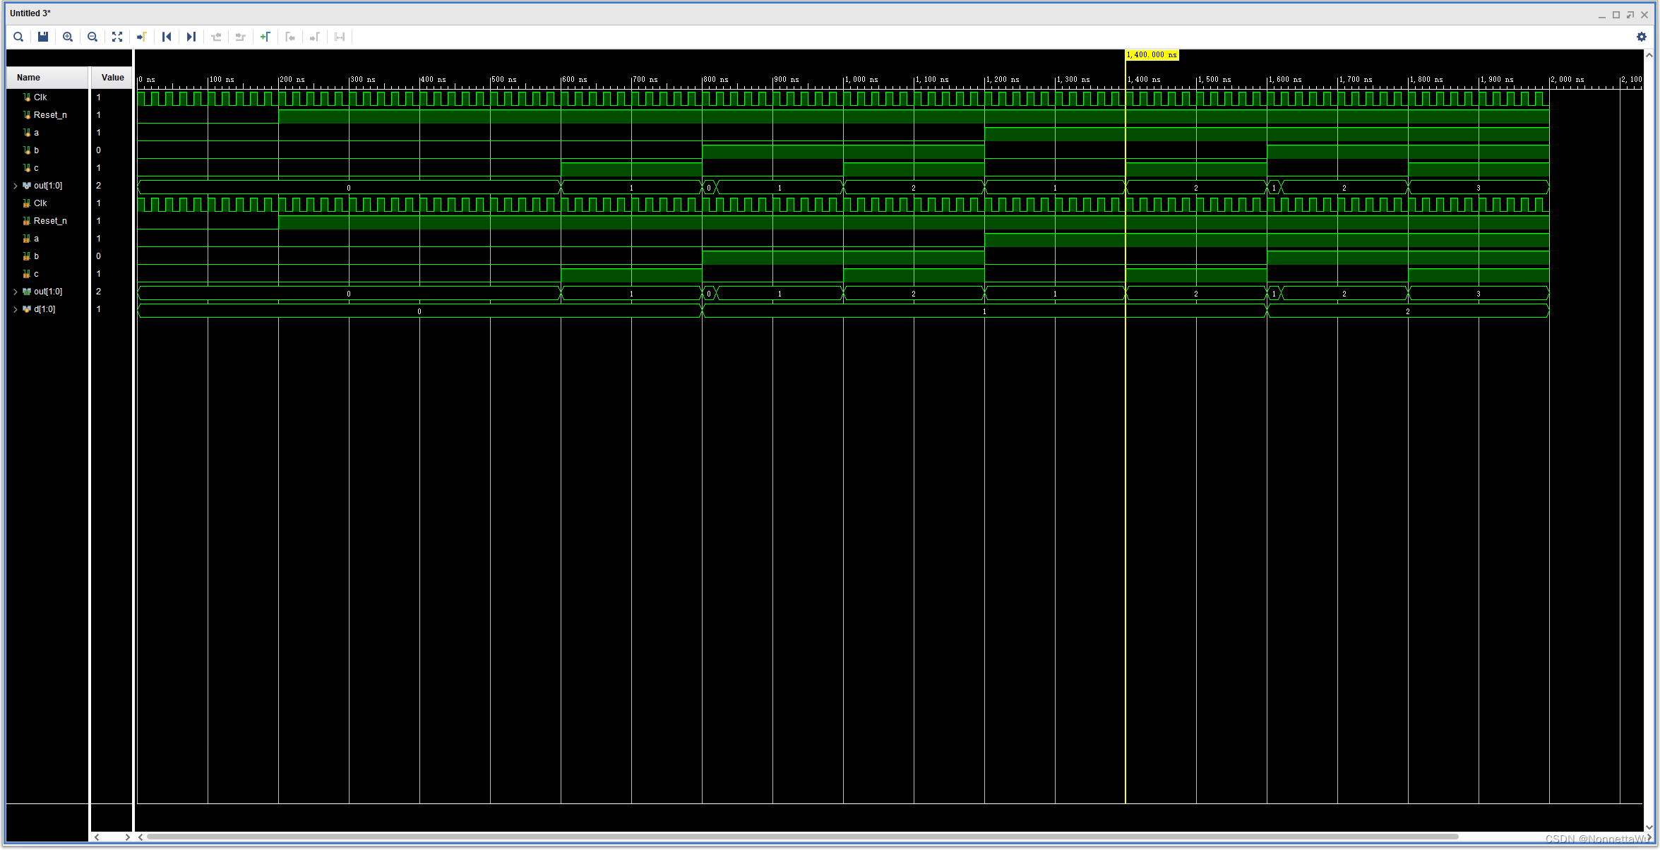
Task: Expand the d[1:0] bus signal
Action: coord(16,309)
